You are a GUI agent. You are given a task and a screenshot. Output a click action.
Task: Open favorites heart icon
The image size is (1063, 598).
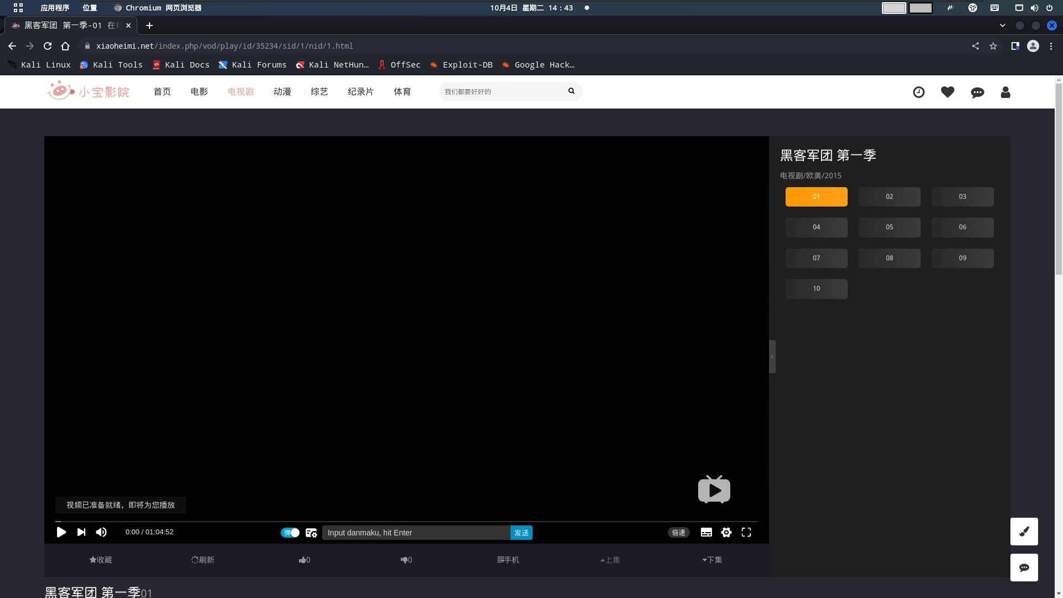pos(948,92)
